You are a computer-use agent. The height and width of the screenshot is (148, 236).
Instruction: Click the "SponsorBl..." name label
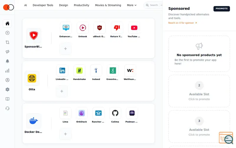(33, 47)
